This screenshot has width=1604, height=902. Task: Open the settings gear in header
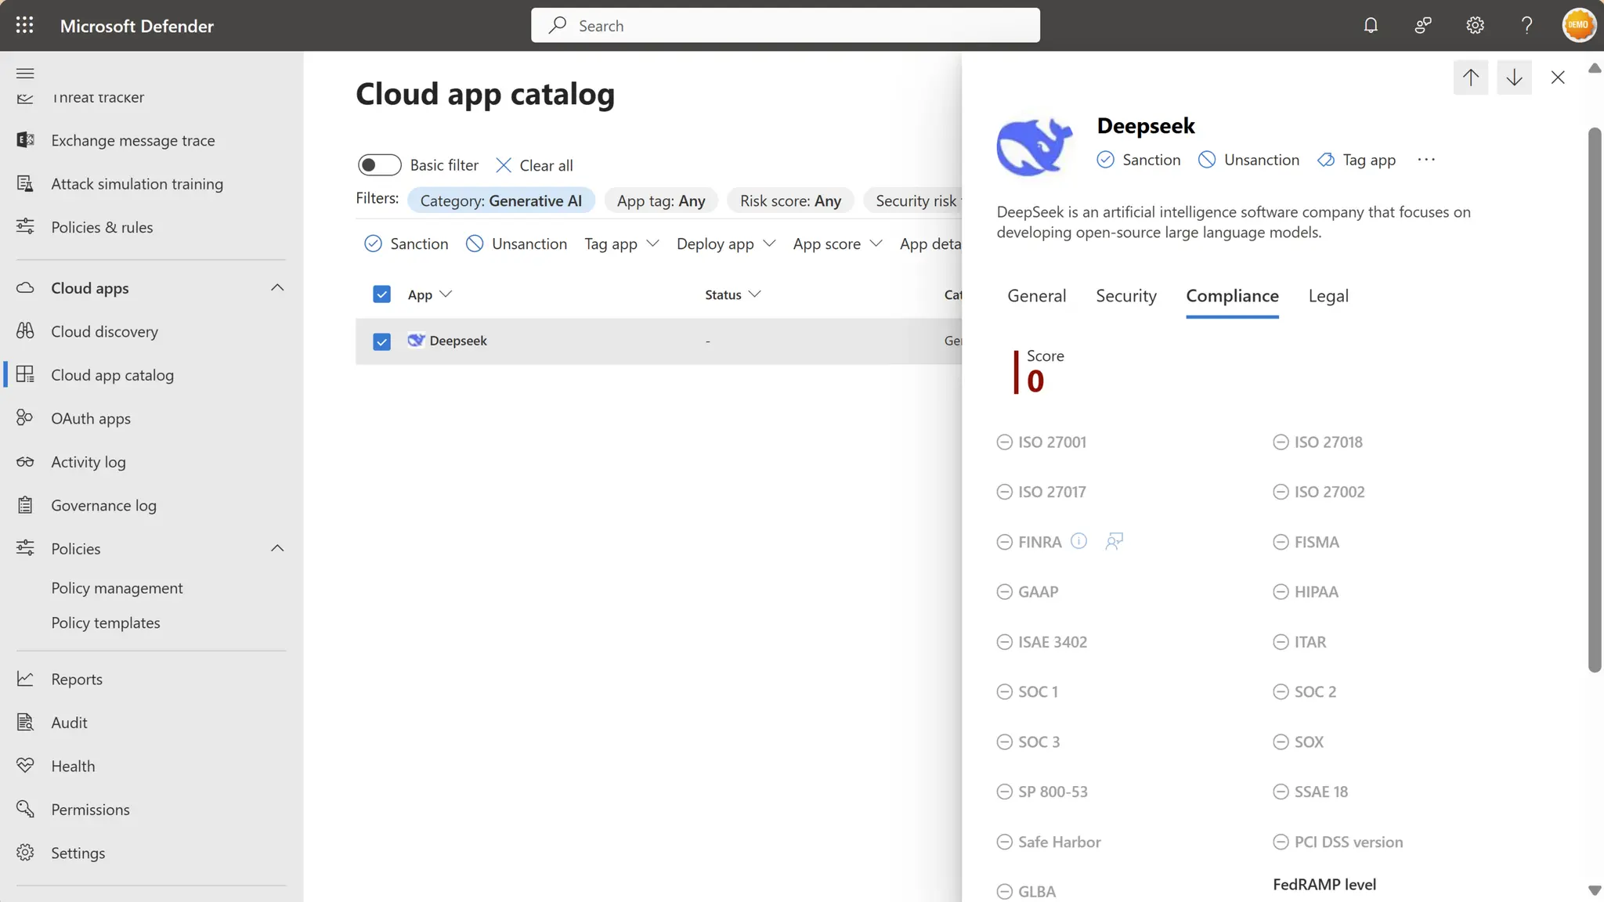pos(1475,25)
